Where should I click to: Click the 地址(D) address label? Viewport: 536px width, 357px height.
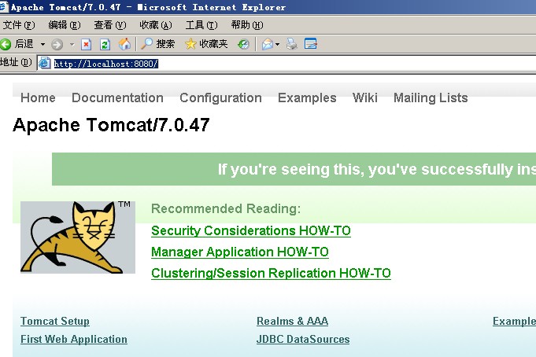16,63
